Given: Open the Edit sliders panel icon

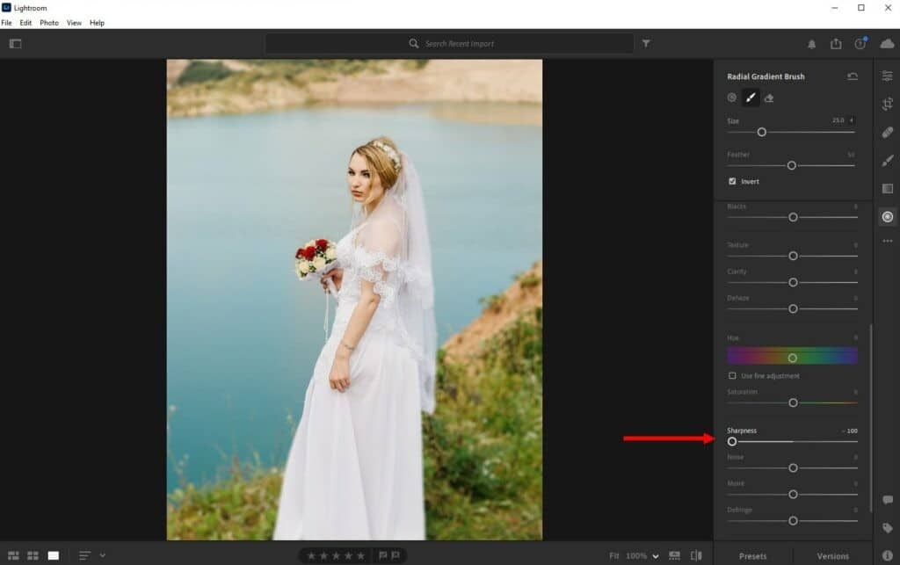Looking at the screenshot, I should coord(887,76).
